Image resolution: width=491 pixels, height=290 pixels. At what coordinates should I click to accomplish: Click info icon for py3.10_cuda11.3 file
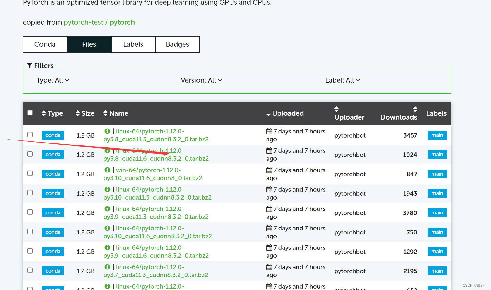107,189
